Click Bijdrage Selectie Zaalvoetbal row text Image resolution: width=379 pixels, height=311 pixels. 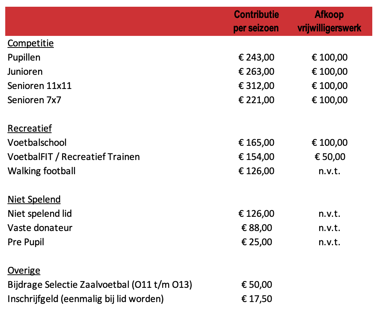(x=100, y=285)
